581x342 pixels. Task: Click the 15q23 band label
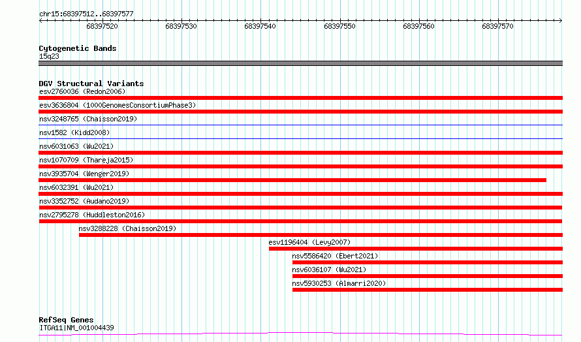(x=49, y=56)
